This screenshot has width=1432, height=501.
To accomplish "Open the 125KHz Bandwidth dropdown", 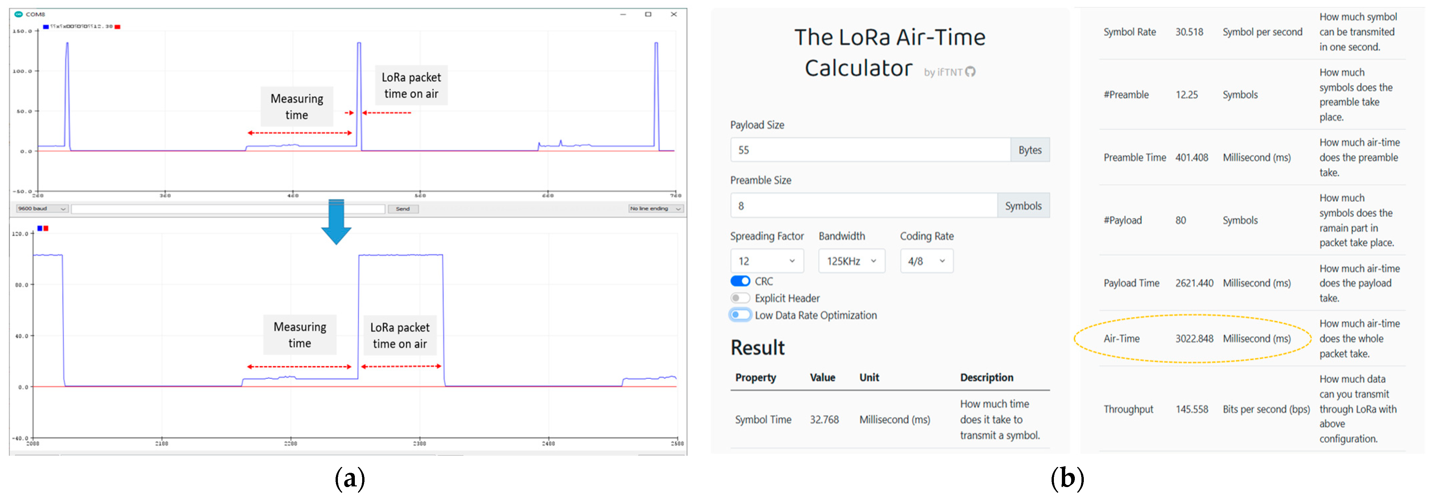I will pyautogui.click(x=851, y=261).
